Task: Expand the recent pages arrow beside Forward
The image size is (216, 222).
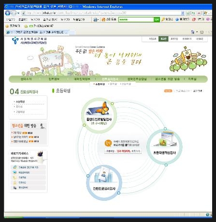Action: click(x=18, y=13)
